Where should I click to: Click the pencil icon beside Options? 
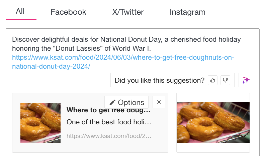click(x=112, y=102)
